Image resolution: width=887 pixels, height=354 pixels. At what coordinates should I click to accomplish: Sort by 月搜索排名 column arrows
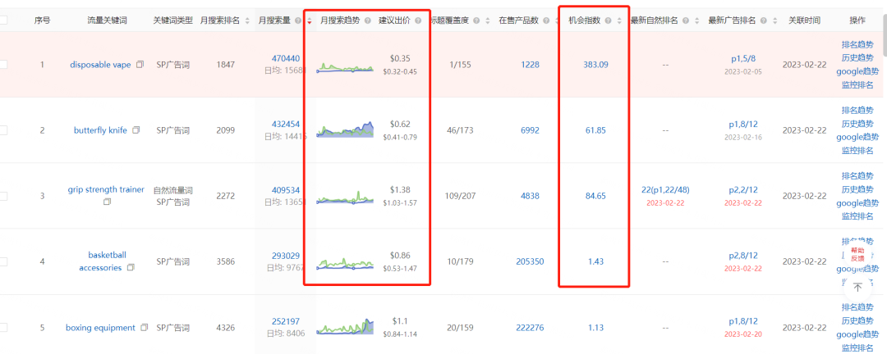[x=247, y=20]
